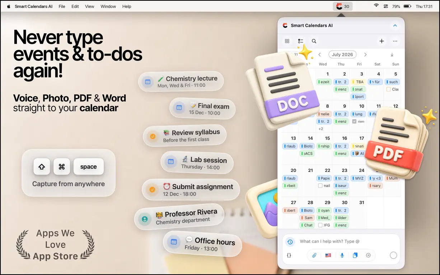Select the Med_ event on July 29

pos(324,218)
